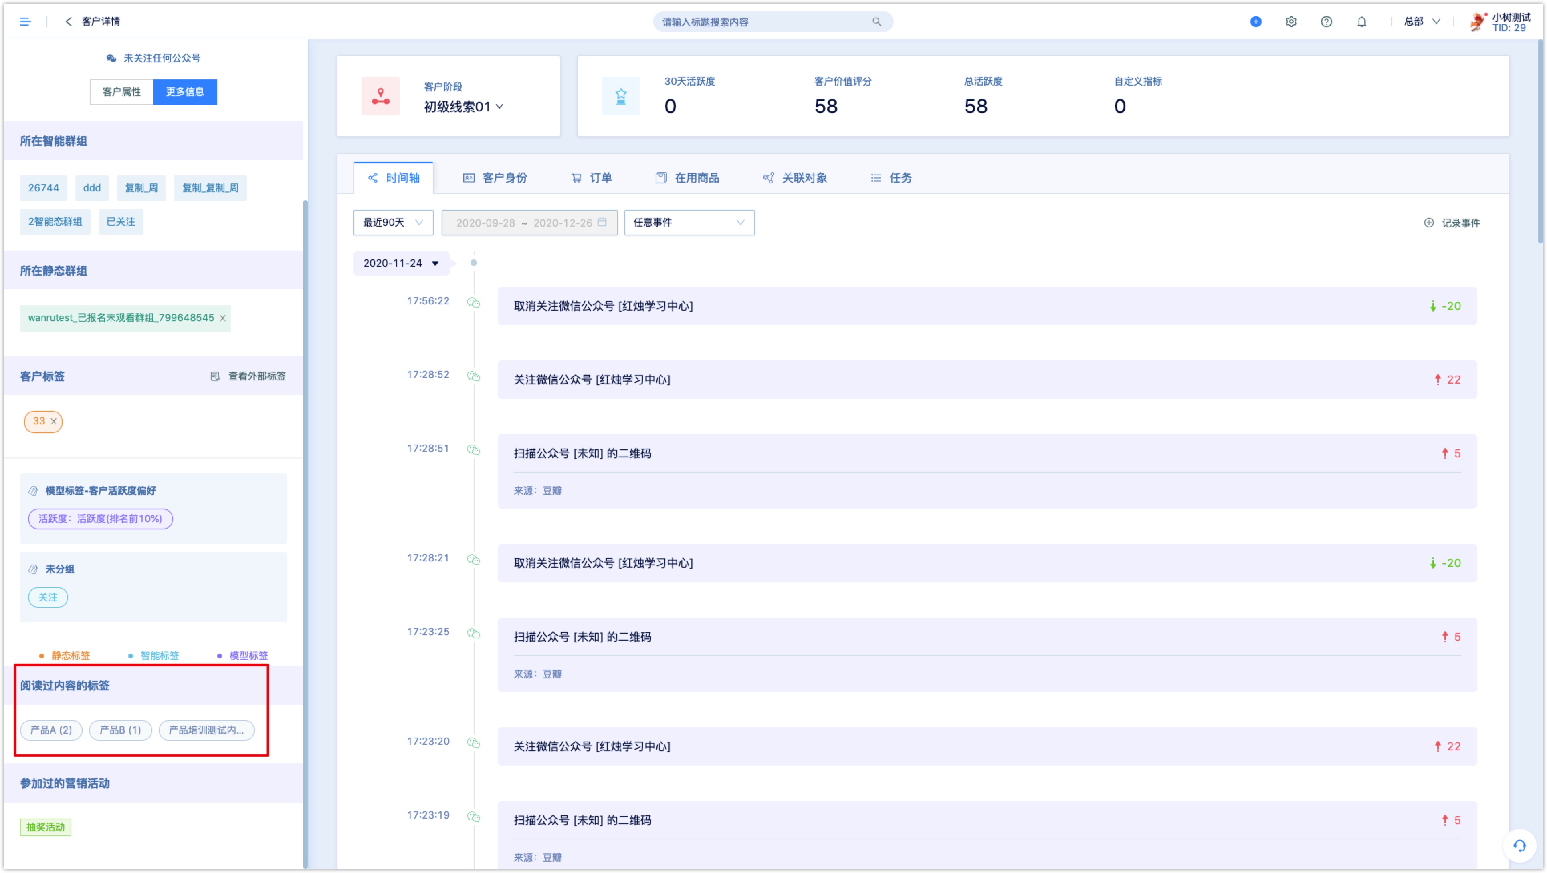The width and height of the screenshot is (1547, 873).
Task: Click the 小树测试 user avatar
Action: pos(1478,22)
